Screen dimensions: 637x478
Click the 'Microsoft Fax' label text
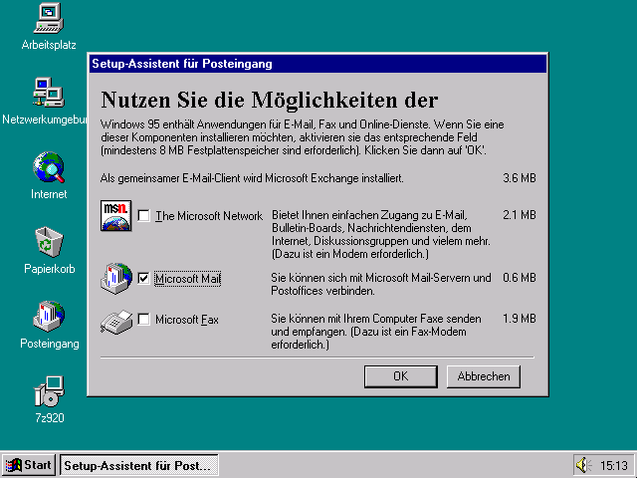click(187, 320)
